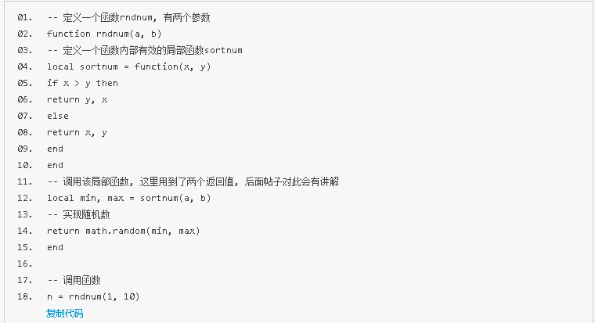Click the 实现随机数 comment line
This screenshot has height=323, width=595.
click(x=78, y=214)
